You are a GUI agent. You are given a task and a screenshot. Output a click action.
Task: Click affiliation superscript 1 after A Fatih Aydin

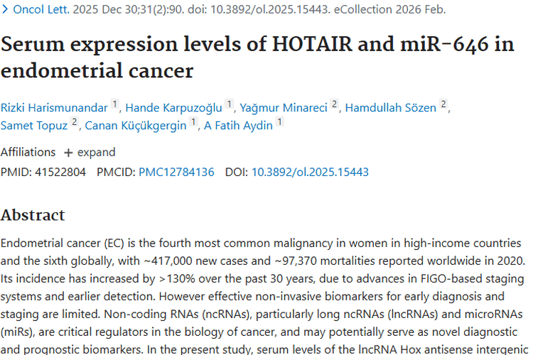(280, 123)
